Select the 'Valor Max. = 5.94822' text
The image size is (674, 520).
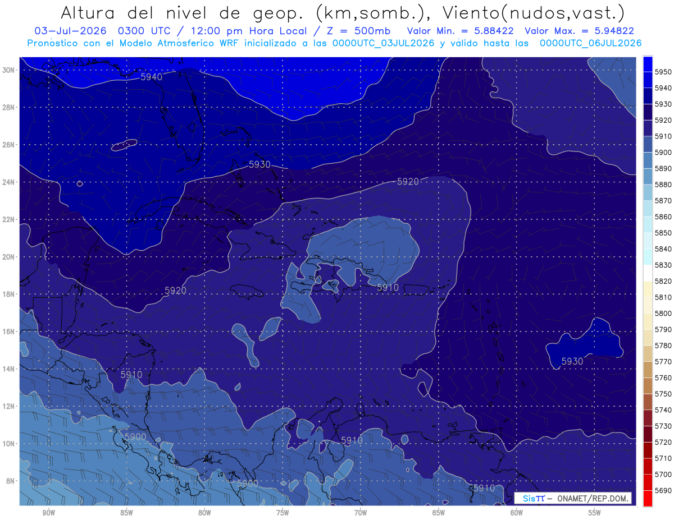coord(580,31)
